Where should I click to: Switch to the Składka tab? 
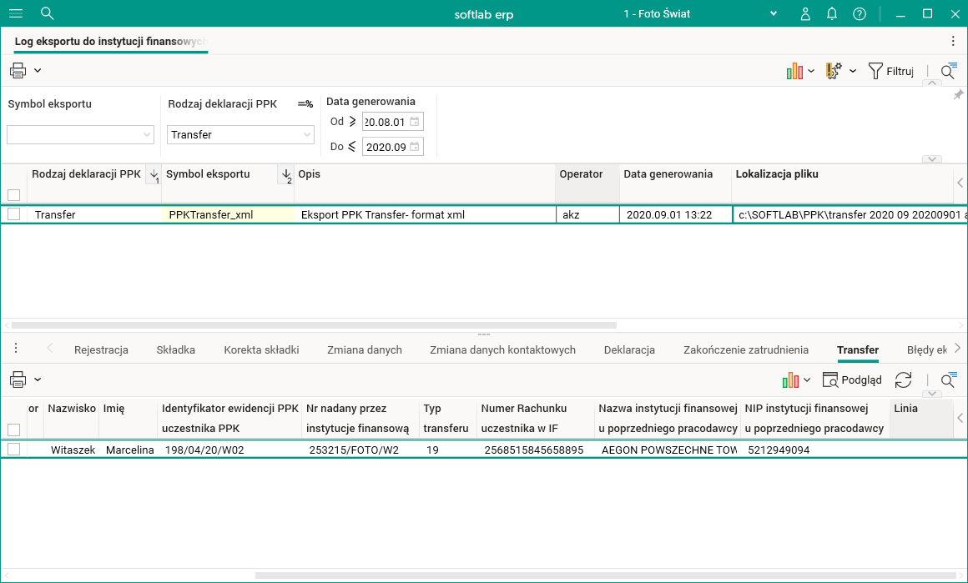click(176, 349)
